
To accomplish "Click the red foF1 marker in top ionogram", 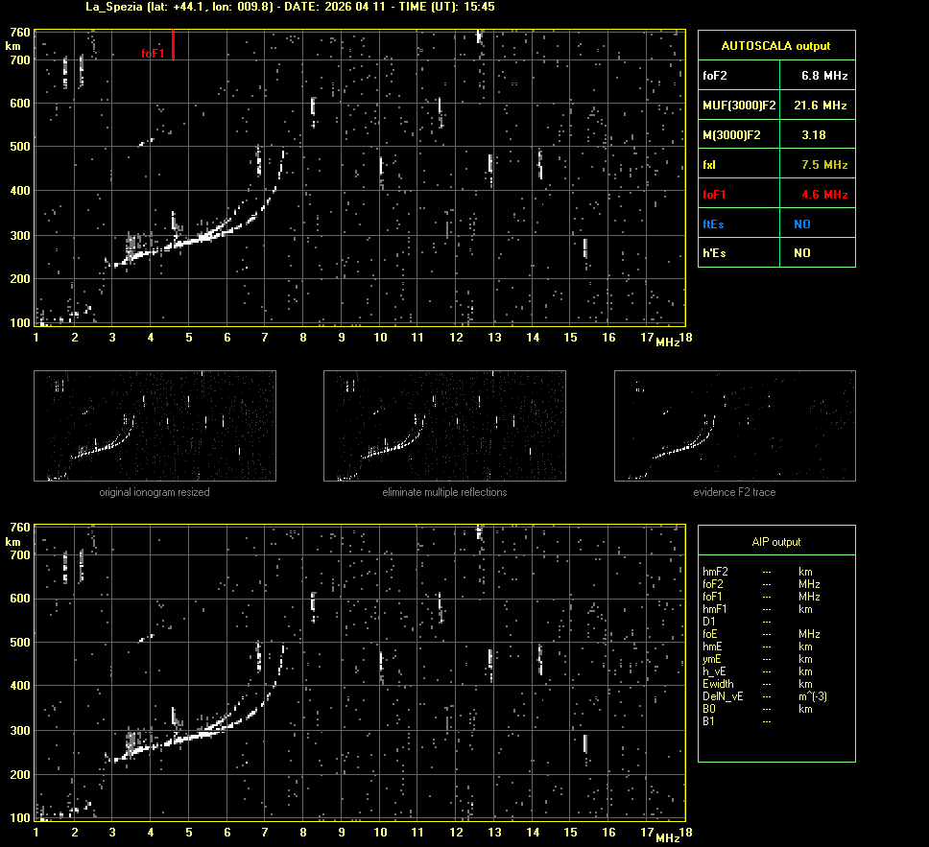I will tap(173, 45).
